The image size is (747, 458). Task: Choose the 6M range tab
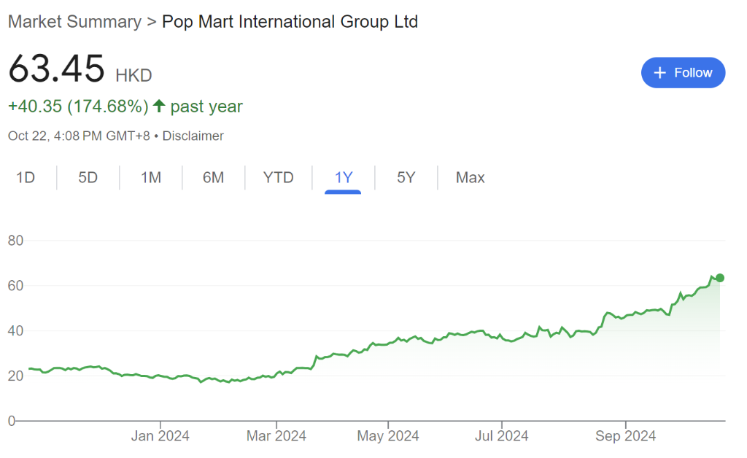213,178
